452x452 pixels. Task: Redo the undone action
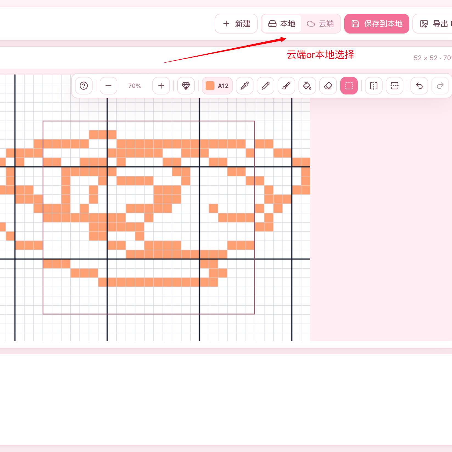tap(440, 86)
